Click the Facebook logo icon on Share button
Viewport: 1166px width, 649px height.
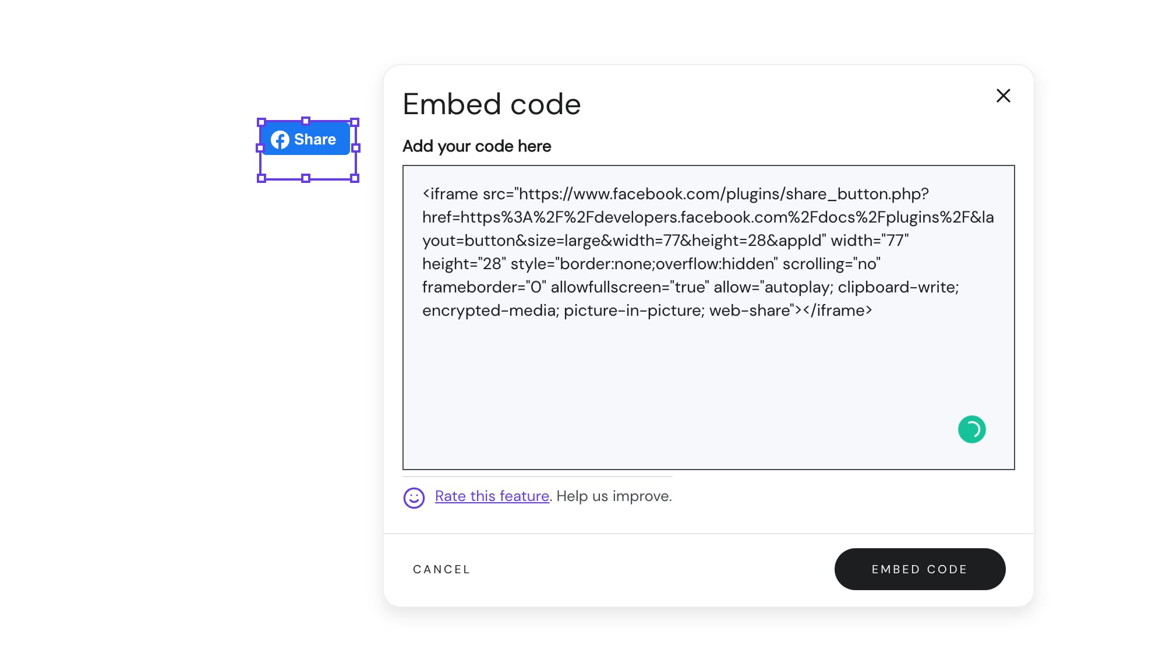(x=281, y=139)
